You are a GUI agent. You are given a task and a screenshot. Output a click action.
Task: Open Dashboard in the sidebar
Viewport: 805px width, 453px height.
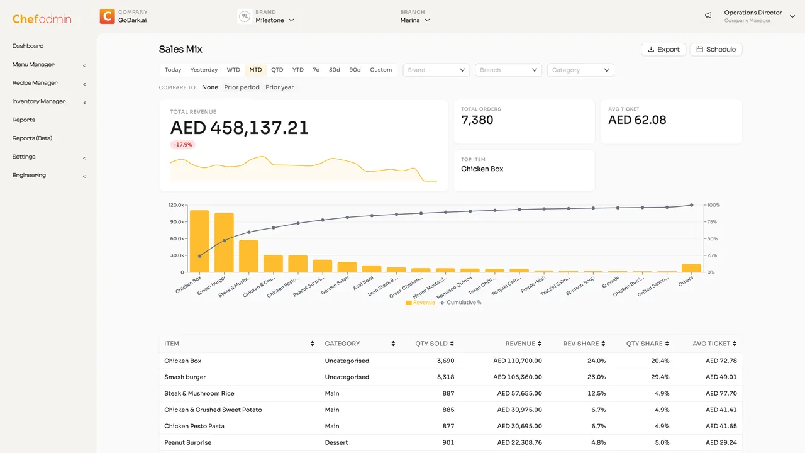(x=28, y=46)
